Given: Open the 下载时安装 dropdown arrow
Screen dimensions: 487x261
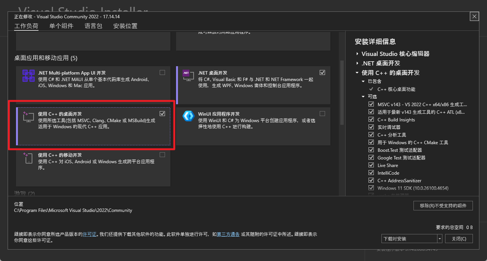Looking at the screenshot, I should (440, 239).
